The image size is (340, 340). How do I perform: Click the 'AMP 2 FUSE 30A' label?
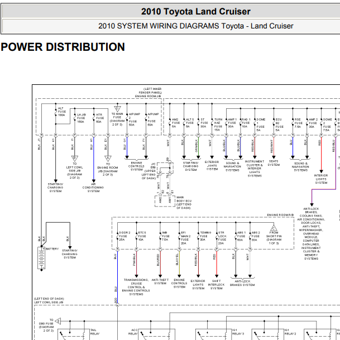pos(313,123)
